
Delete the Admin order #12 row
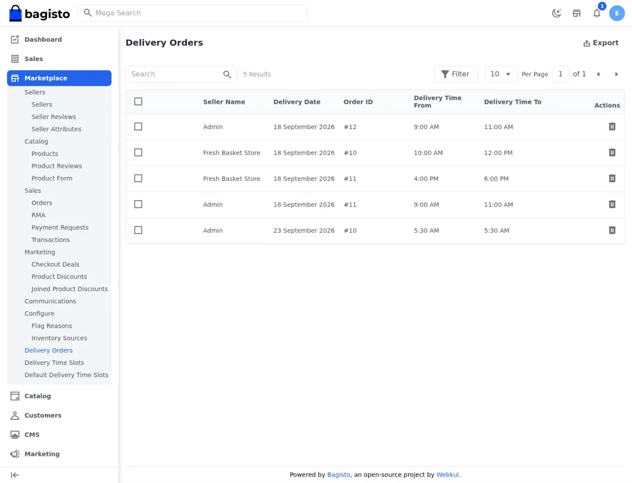(612, 126)
